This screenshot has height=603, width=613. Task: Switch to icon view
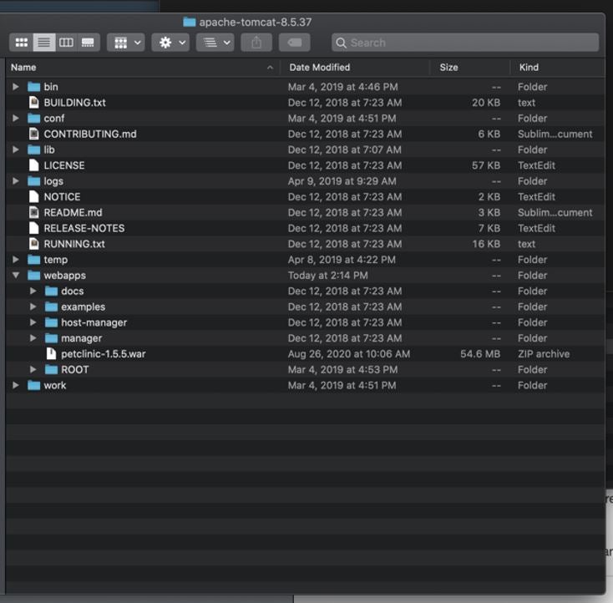21,43
